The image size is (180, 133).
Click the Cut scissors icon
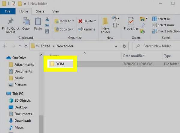47,19
